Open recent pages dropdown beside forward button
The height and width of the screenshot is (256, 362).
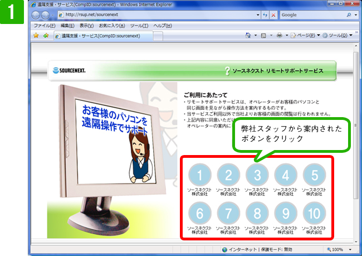pyautogui.click(x=52, y=15)
